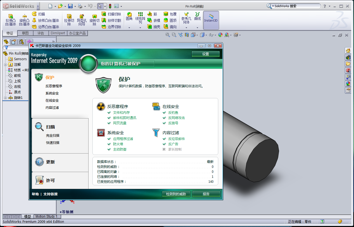The height and width of the screenshot is (227, 354).
Task: Save the document with the floppy icon
Action: (70, 6)
